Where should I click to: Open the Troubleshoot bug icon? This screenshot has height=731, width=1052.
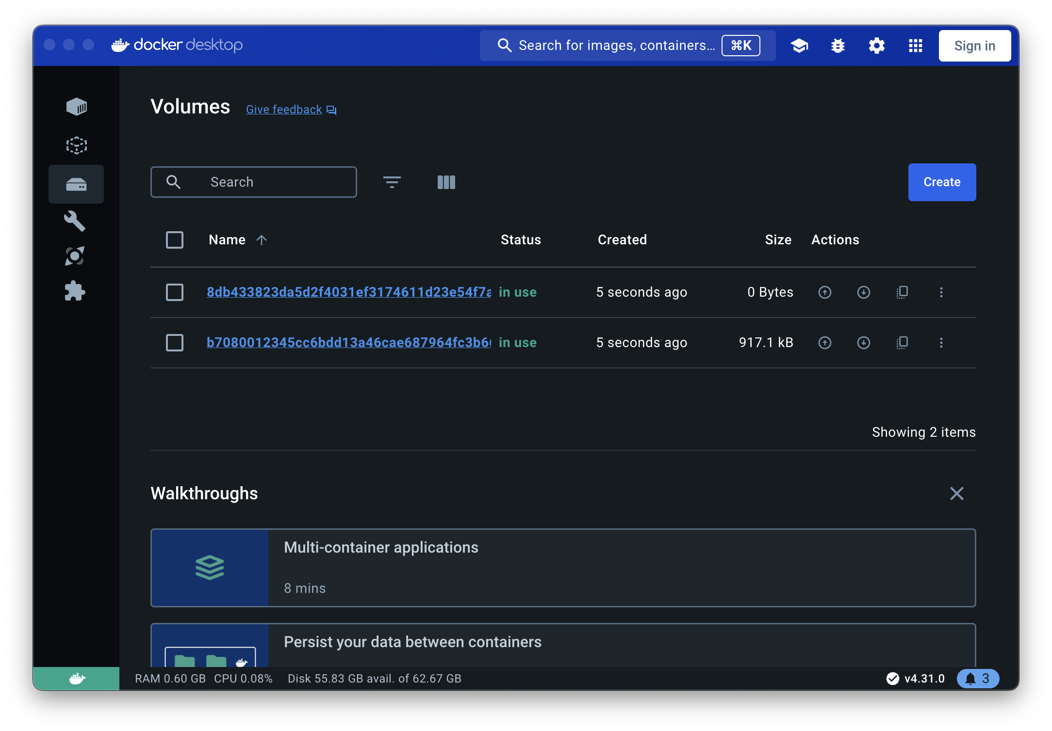pos(838,46)
